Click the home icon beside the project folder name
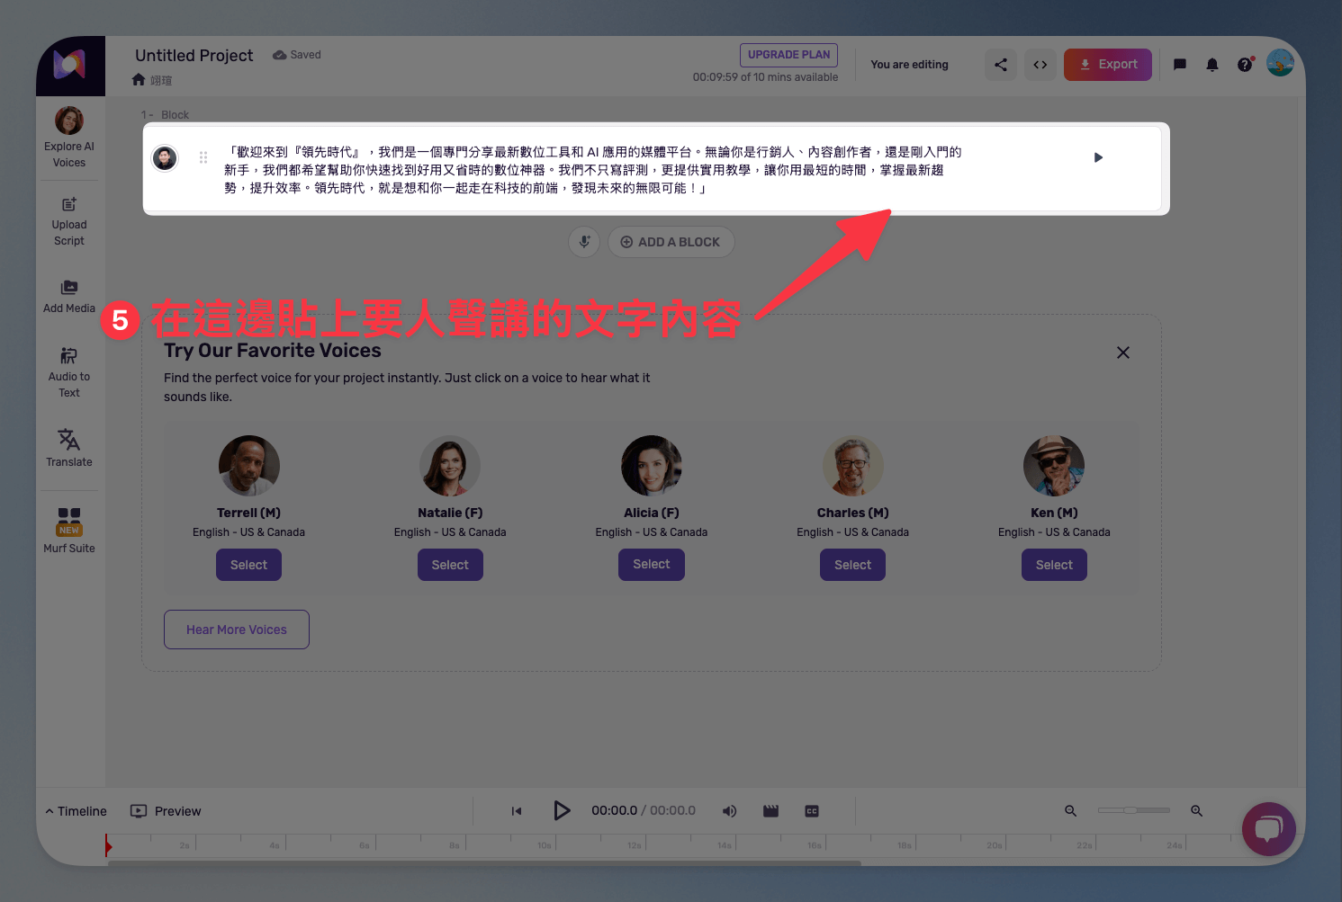Viewport: 1342px width, 902px height. pyautogui.click(x=139, y=79)
